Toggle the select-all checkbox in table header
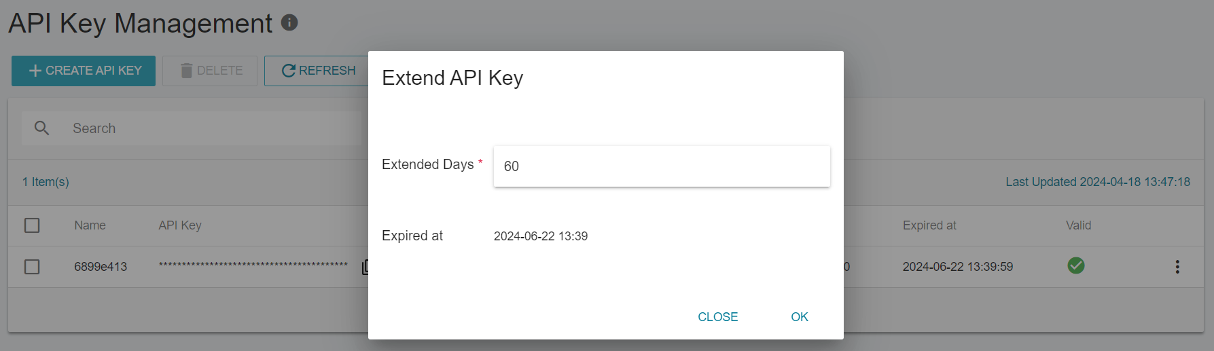 [x=32, y=225]
